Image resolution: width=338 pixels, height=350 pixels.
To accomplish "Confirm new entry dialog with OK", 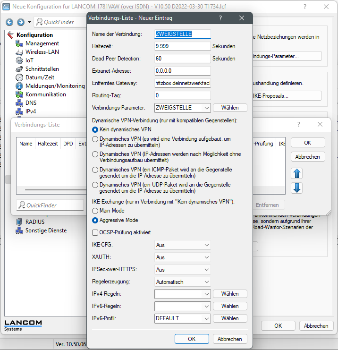I will pyautogui.click(x=192, y=339).
